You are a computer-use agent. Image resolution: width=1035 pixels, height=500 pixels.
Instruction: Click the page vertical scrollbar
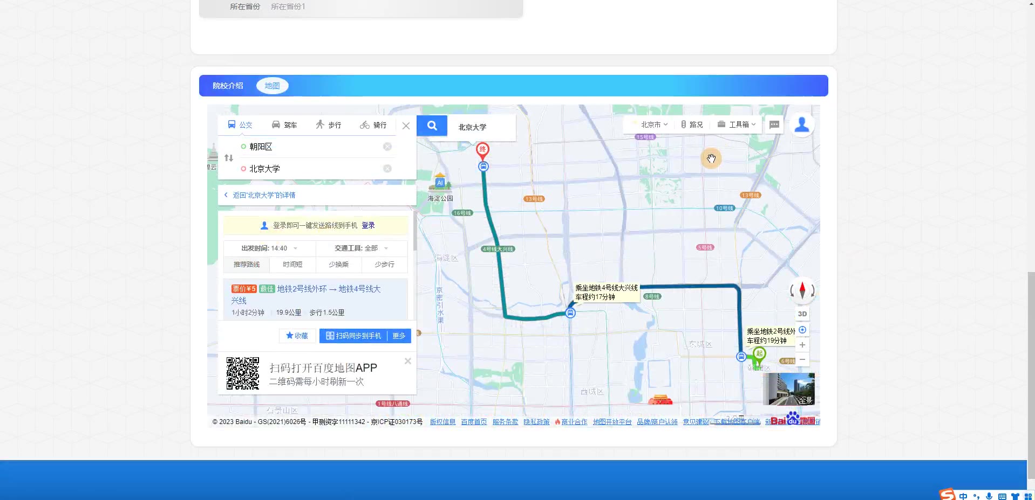[1031, 375]
